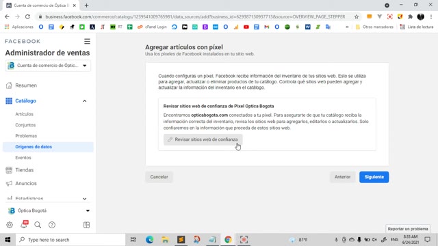Open Task View on taskbar
This screenshot has height=246, width=438.
point(133,240)
